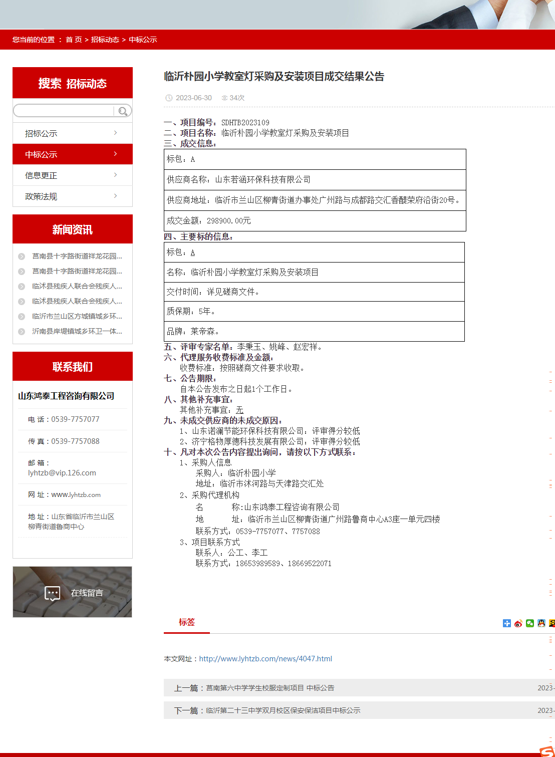
Task: Open article URL lyhtzb.com/news/4047.html
Action: (265, 659)
